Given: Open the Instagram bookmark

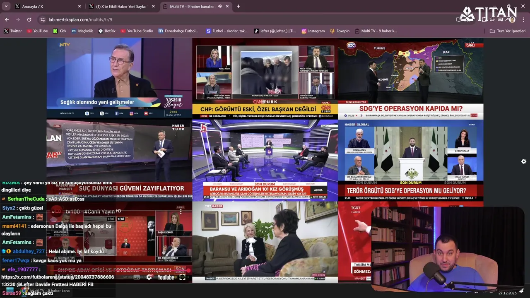Looking at the screenshot, I should 313,31.
